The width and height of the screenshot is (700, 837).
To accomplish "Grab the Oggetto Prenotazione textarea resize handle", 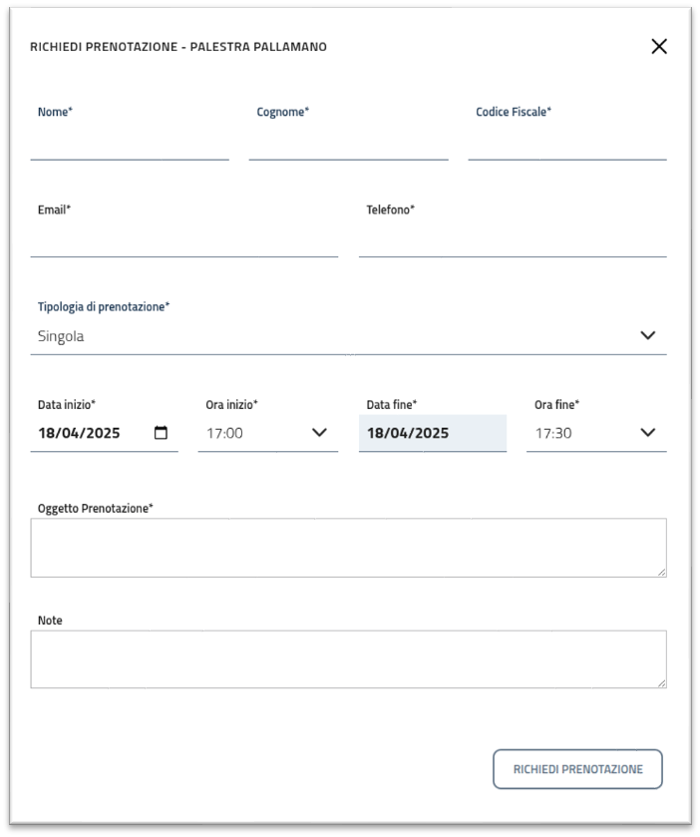I will [661, 572].
